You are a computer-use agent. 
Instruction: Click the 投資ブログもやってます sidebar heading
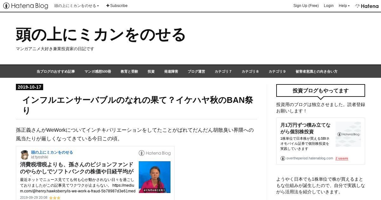point(321,90)
